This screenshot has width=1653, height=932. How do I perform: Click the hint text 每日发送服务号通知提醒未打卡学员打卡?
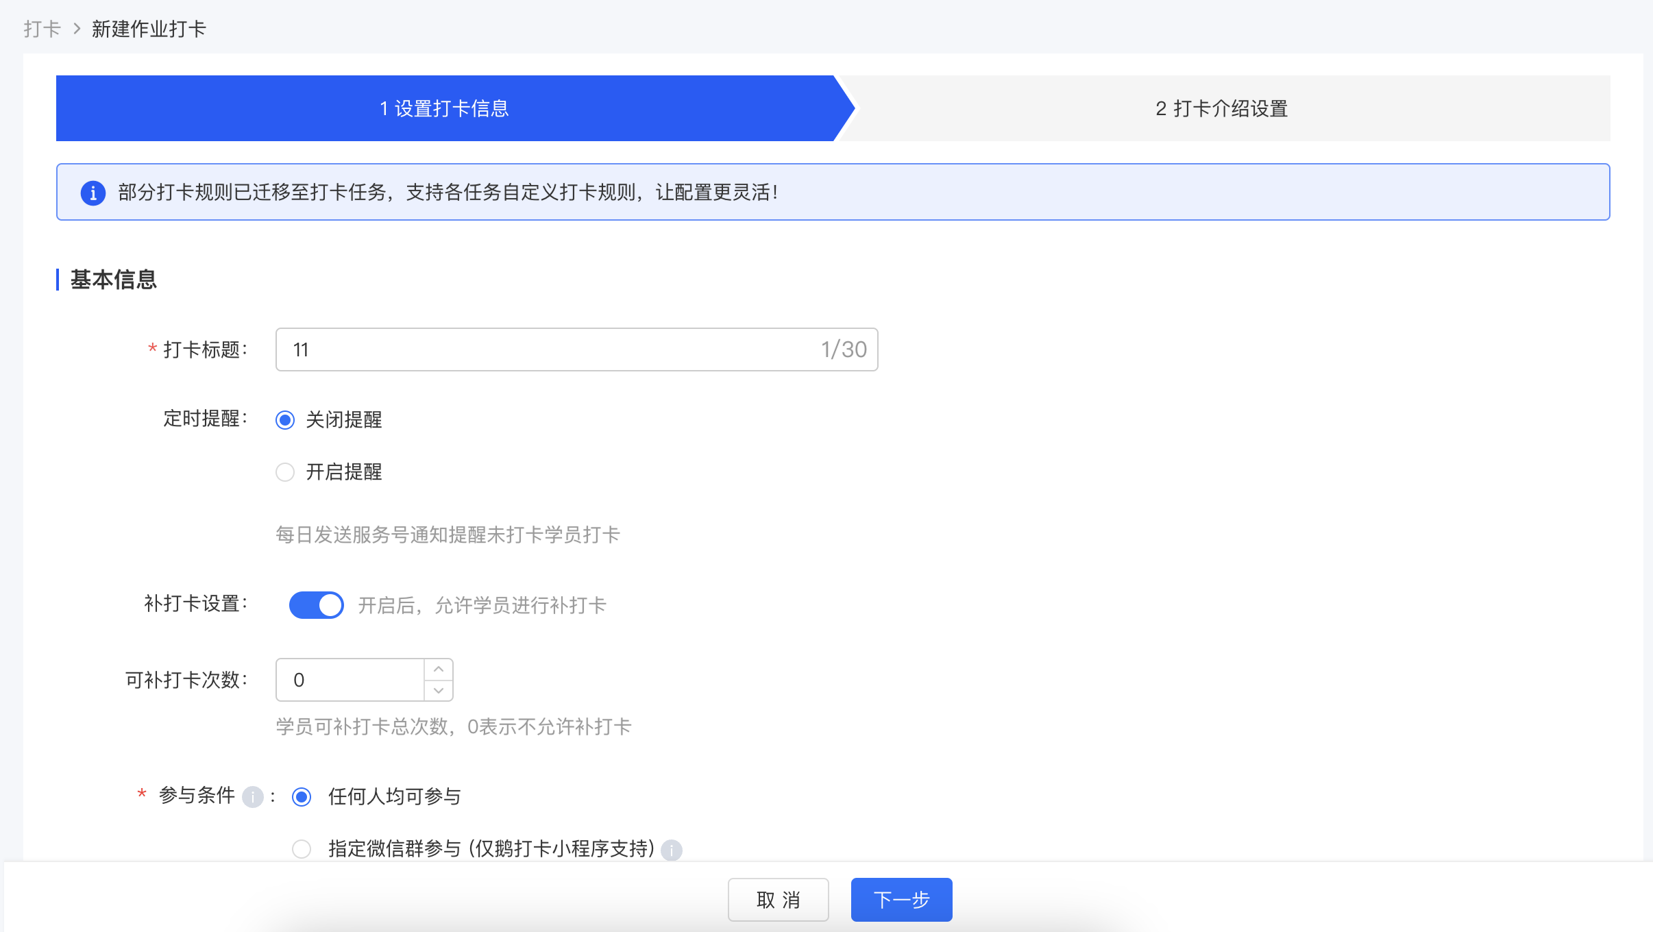pyautogui.click(x=448, y=535)
